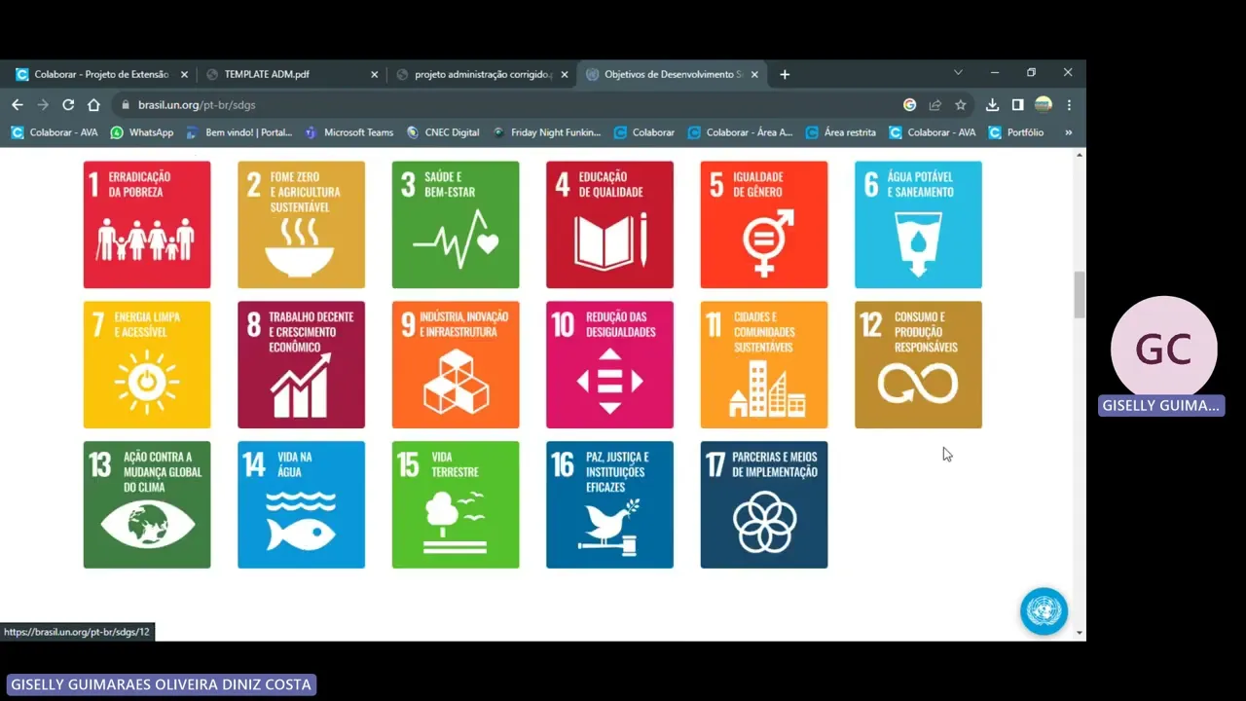The width and height of the screenshot is (1246, 701).
Task: Click the scrollbar down arrow
Action: pos(1079,633)
